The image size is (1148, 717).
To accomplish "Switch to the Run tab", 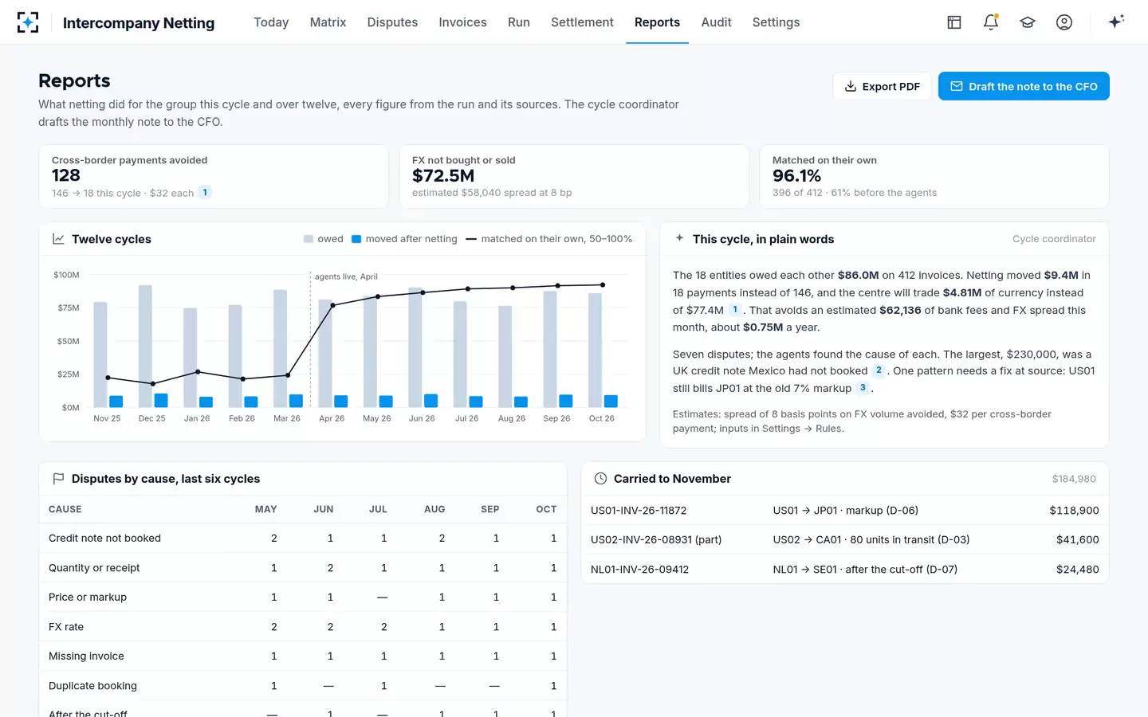I will 519,22.
